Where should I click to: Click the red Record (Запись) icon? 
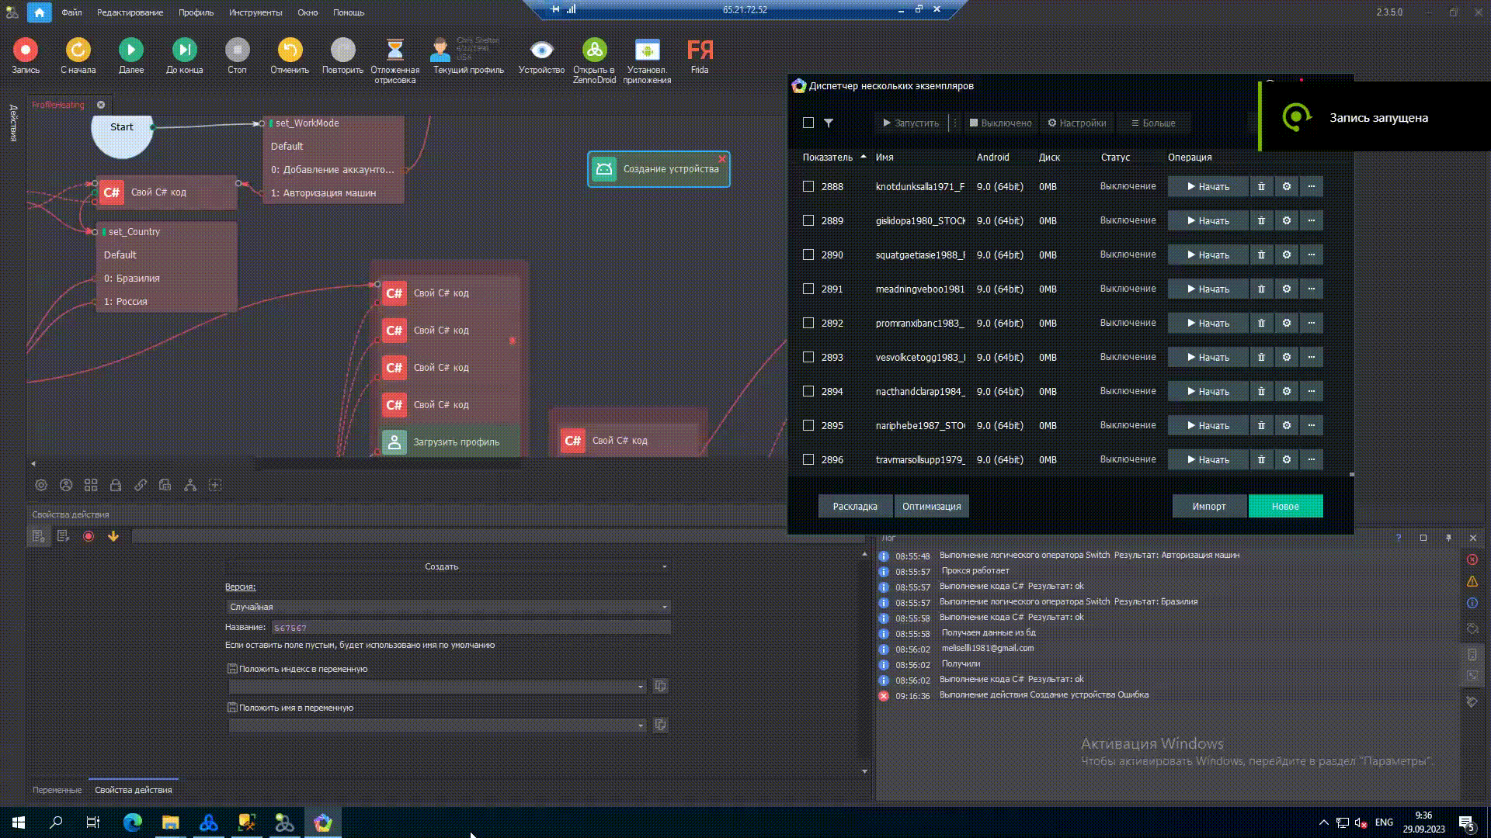click(25, 50)
